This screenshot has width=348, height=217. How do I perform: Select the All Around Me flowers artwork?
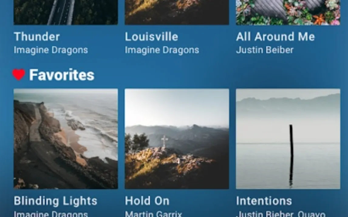[x=288, y=12]
